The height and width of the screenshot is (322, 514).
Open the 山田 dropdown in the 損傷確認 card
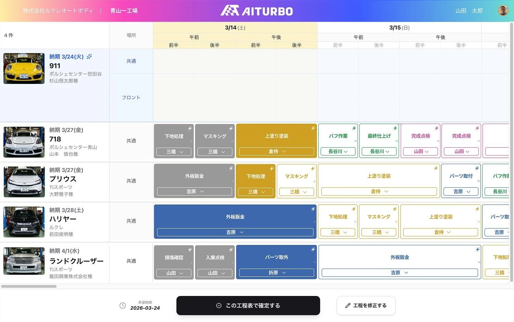pos(174,273)
